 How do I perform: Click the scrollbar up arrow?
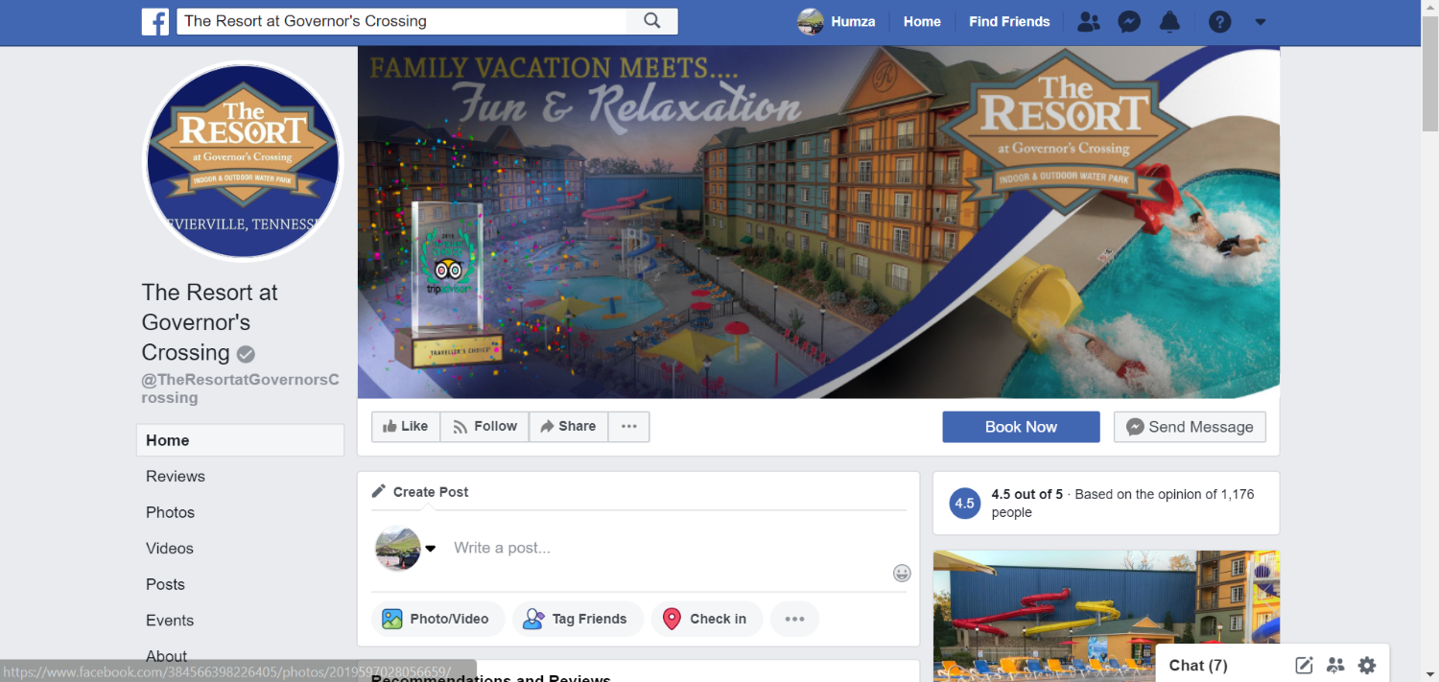[x=1429, y=8]
